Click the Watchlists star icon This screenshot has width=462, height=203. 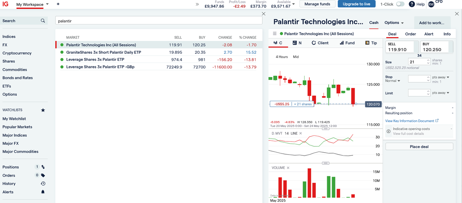click(x=43, y=110)
